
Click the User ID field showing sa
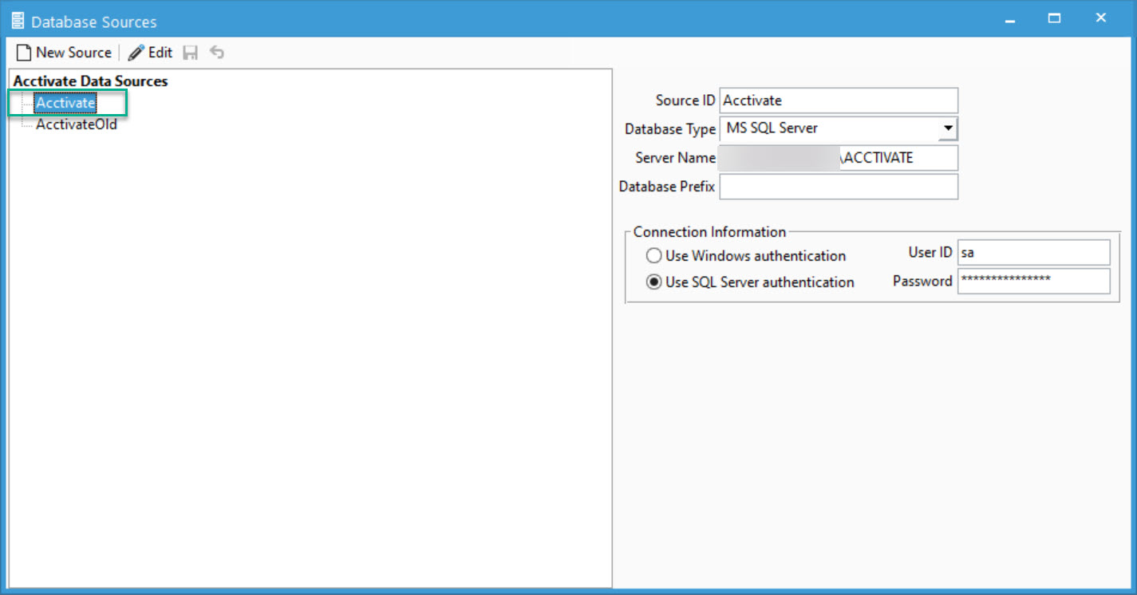tap(1033, 252)
